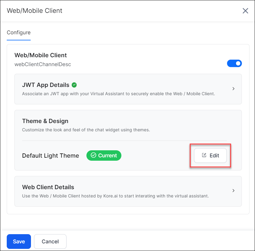Click the Kore.ai hosted client description text
This screenshot has height=251, width=255.
(115, 196)
